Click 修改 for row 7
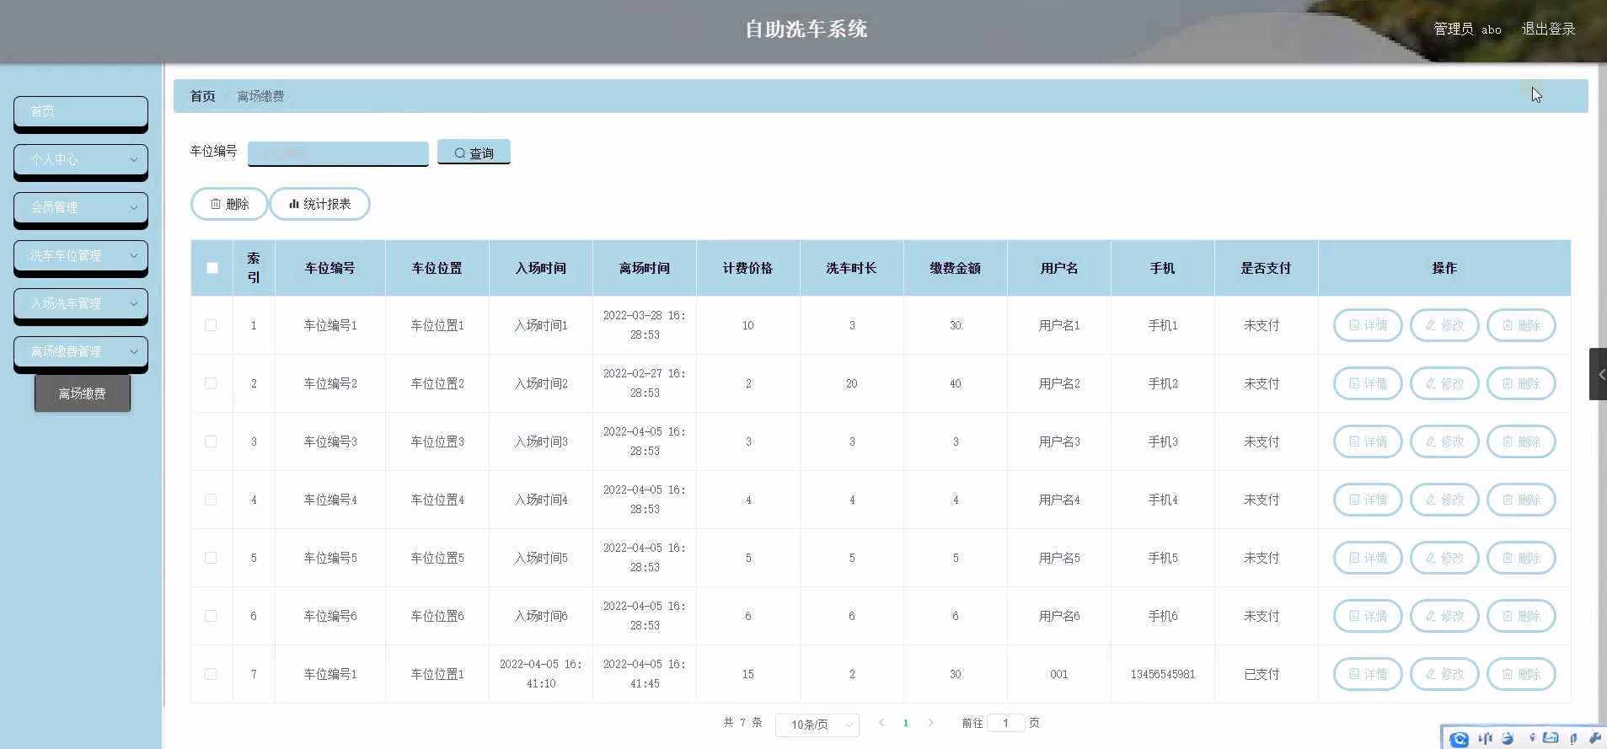The image size is (1607, 749). click(1444, 674)
